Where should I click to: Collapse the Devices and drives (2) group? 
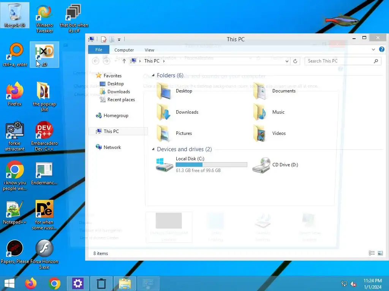tap(153, 149)
